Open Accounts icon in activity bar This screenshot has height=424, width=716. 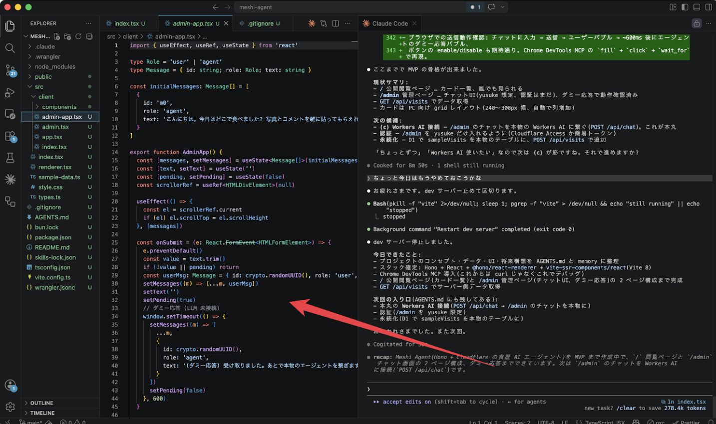[x=10, y=385]
